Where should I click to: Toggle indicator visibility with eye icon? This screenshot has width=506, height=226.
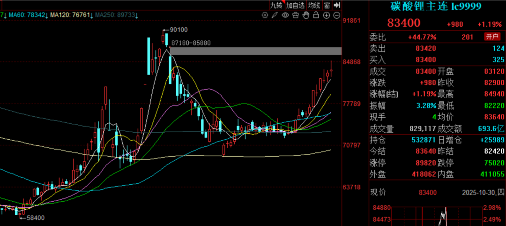[285, 15]
